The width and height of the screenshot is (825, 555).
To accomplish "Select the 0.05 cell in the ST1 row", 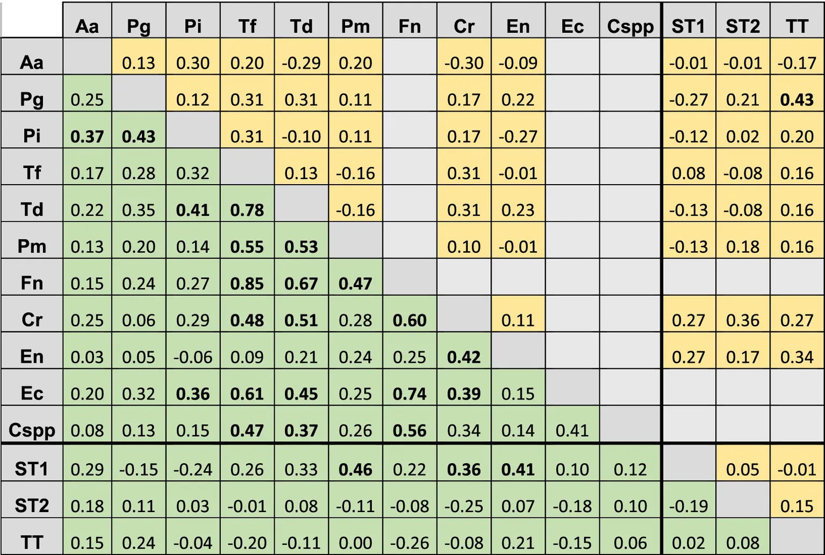I will coord(743,469).
